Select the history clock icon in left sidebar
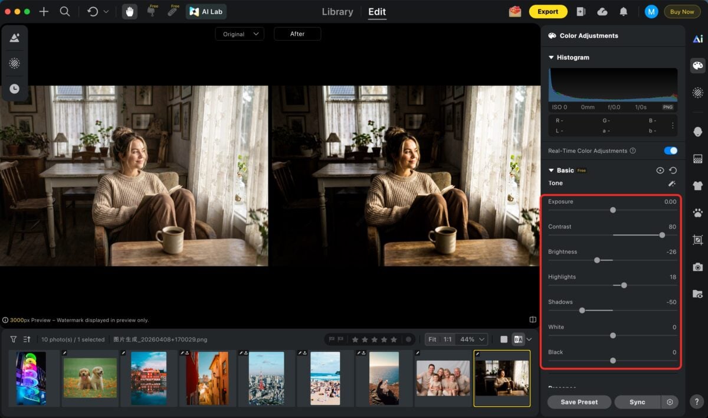The height and width of the screenshot is (418, 708). 14,89
